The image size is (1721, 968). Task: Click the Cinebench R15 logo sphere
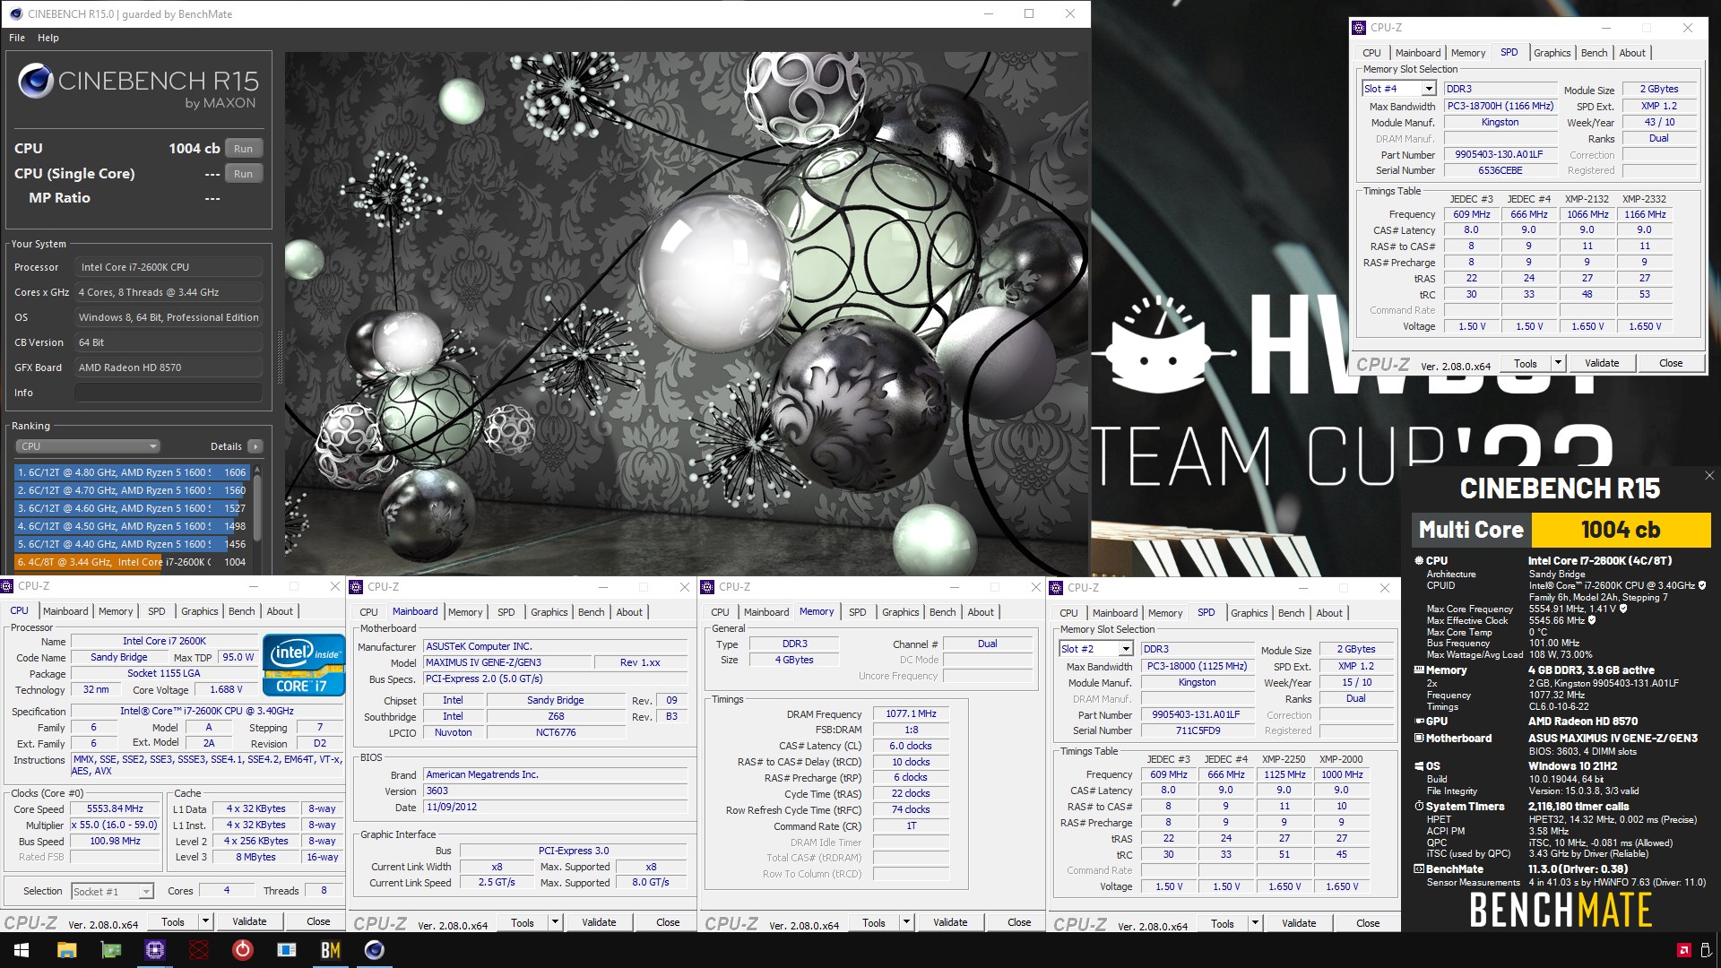tap(36, 82)
